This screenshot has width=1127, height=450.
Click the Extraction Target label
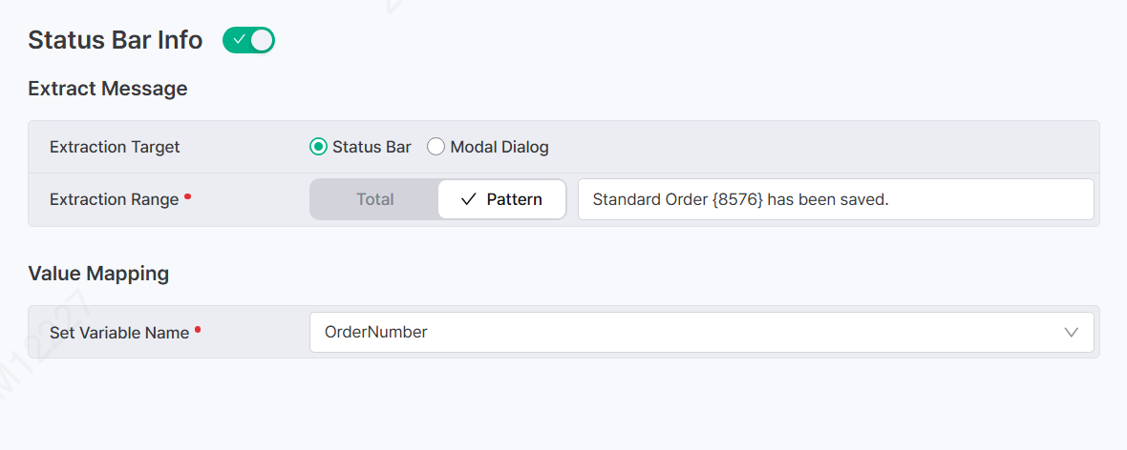click(x=115, y=147)
